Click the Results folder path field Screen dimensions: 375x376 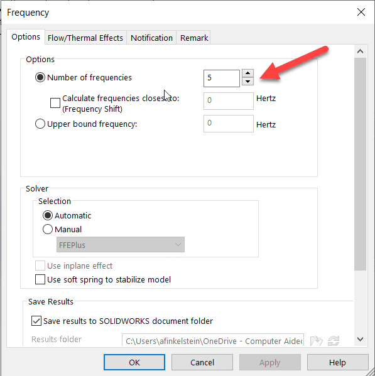213,340
